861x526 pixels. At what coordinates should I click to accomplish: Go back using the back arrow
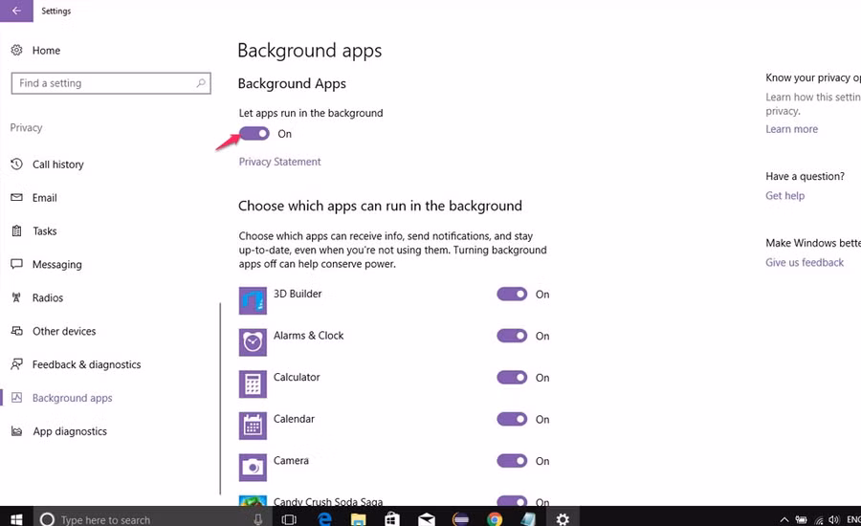tap(16, 11)
